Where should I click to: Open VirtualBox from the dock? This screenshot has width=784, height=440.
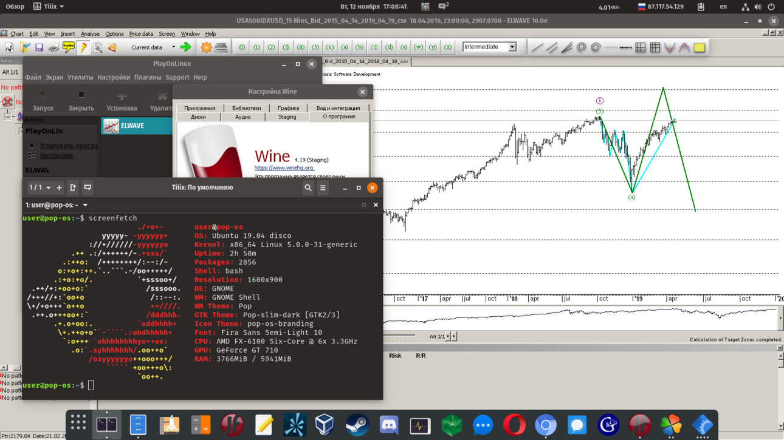(x=325, y=425)
